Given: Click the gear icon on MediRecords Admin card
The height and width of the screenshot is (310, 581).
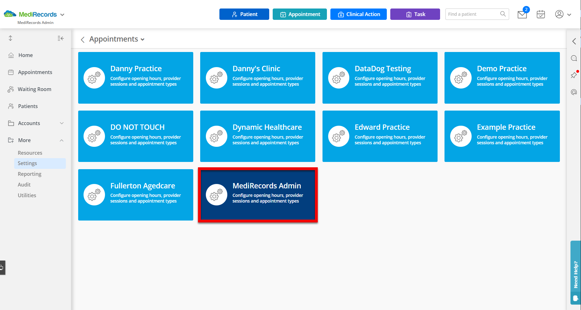Looking at the screenshot, I should (216, 195).
